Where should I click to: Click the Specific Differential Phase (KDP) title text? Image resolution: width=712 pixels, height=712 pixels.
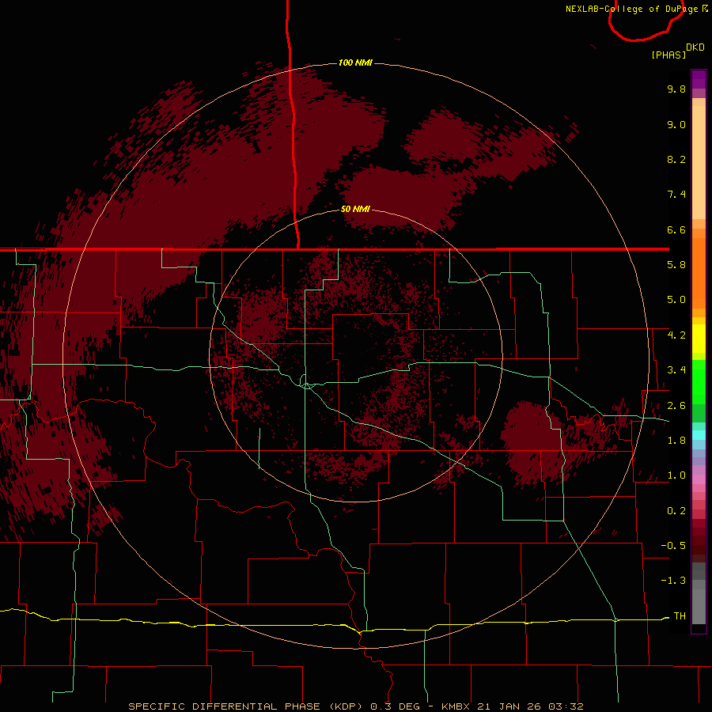coord(246,706)
